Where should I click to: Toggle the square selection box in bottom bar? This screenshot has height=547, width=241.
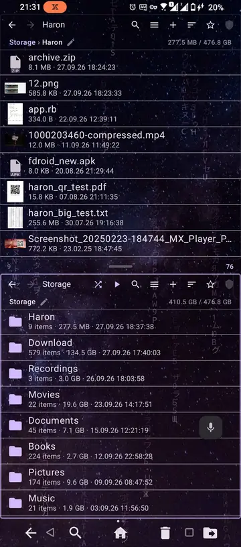pos(189,532)
